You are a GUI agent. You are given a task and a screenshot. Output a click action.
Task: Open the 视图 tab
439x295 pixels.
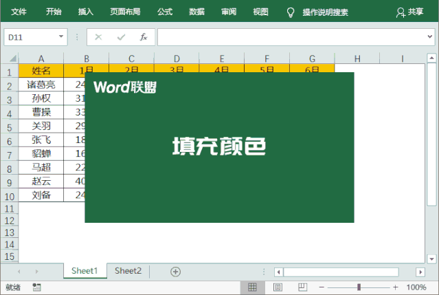coord(260,12)
